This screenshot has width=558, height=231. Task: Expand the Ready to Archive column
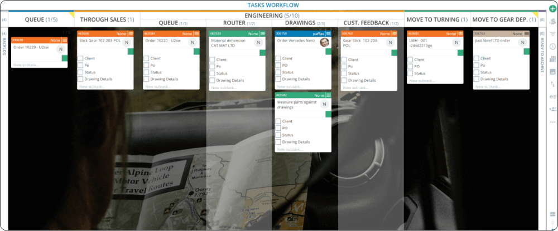541,56
